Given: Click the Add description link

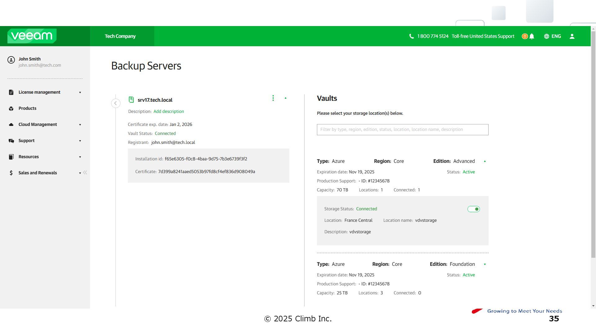Looking at the screenshot, I should click(x=169, y=111).
